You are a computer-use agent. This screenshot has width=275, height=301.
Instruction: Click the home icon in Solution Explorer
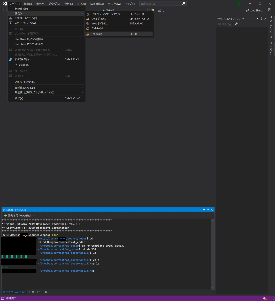click(x=229, y=24)
